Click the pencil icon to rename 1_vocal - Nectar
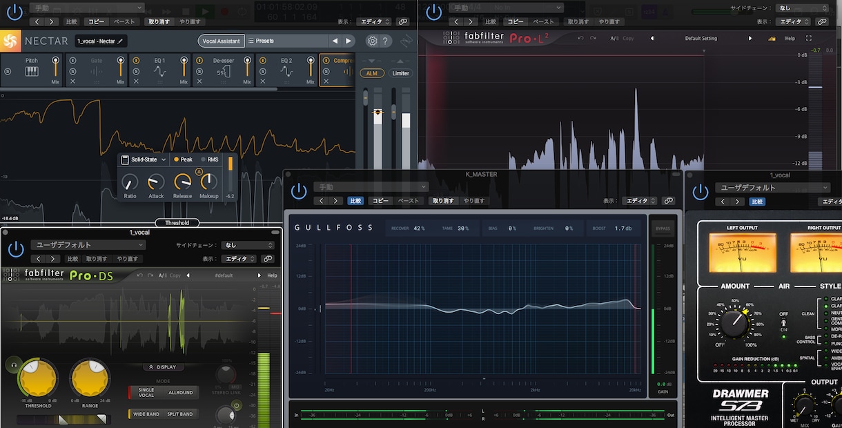 click(x=120, y=41)
